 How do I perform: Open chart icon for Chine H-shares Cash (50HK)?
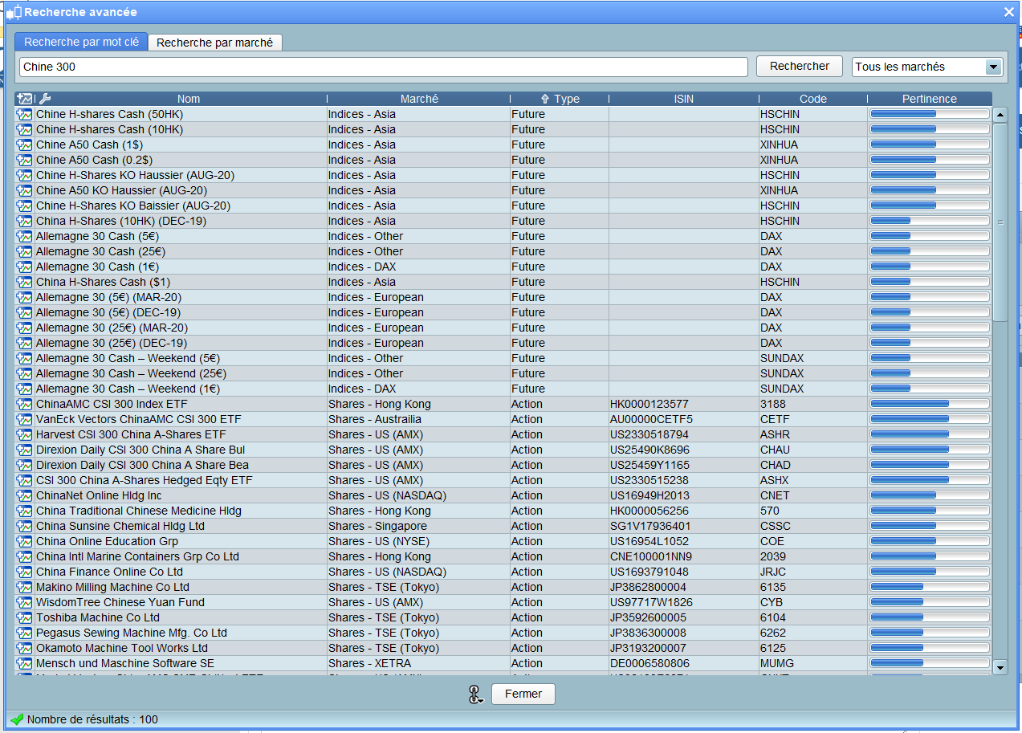point(24,114)
